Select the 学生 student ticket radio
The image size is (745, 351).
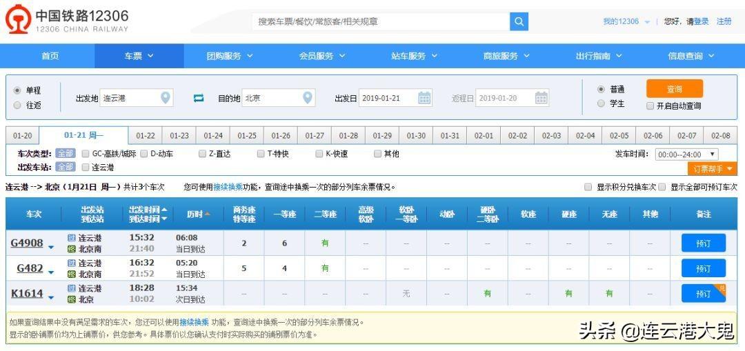click(601, 104)
